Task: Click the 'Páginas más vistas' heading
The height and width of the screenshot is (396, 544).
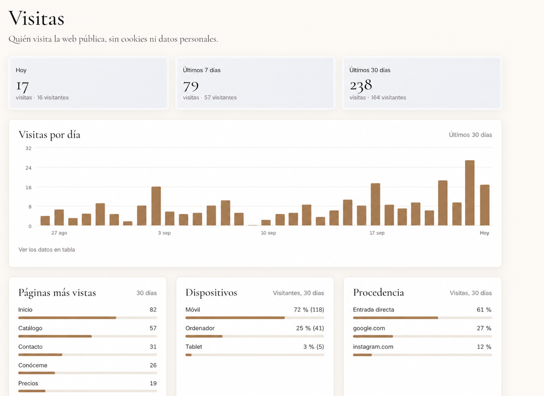Action: click(57, 293)
